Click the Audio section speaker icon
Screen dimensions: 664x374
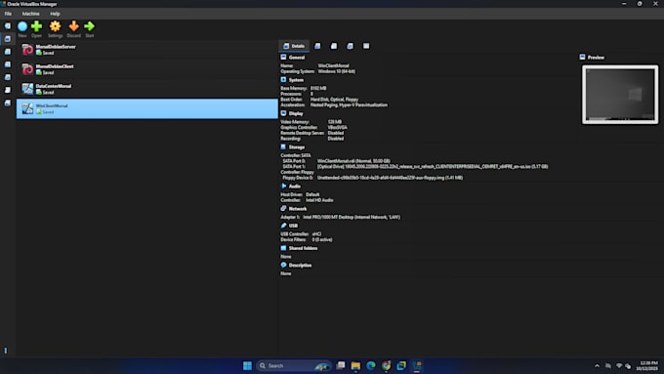(283, 186)
